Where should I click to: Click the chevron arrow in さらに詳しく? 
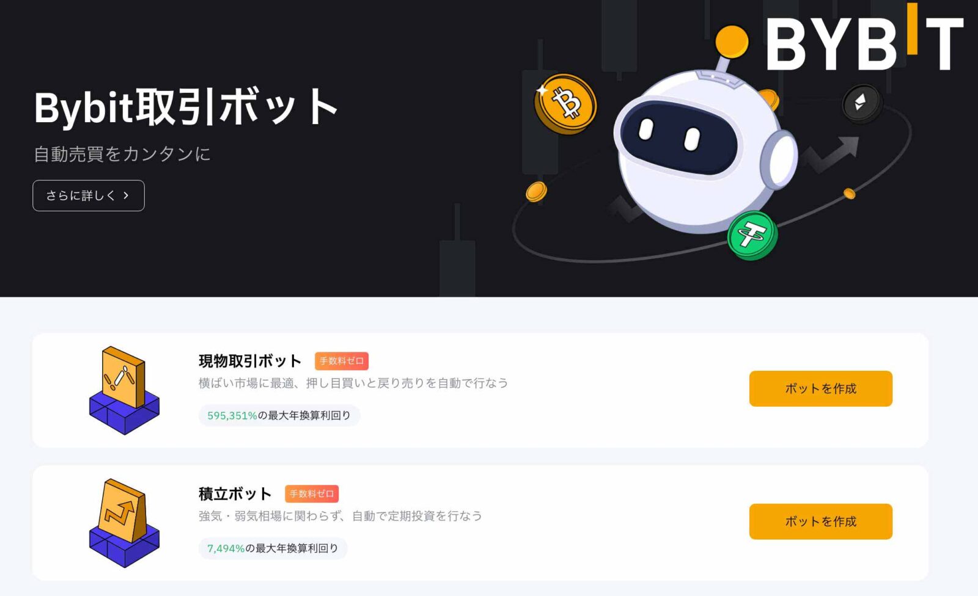coord(126,195)
